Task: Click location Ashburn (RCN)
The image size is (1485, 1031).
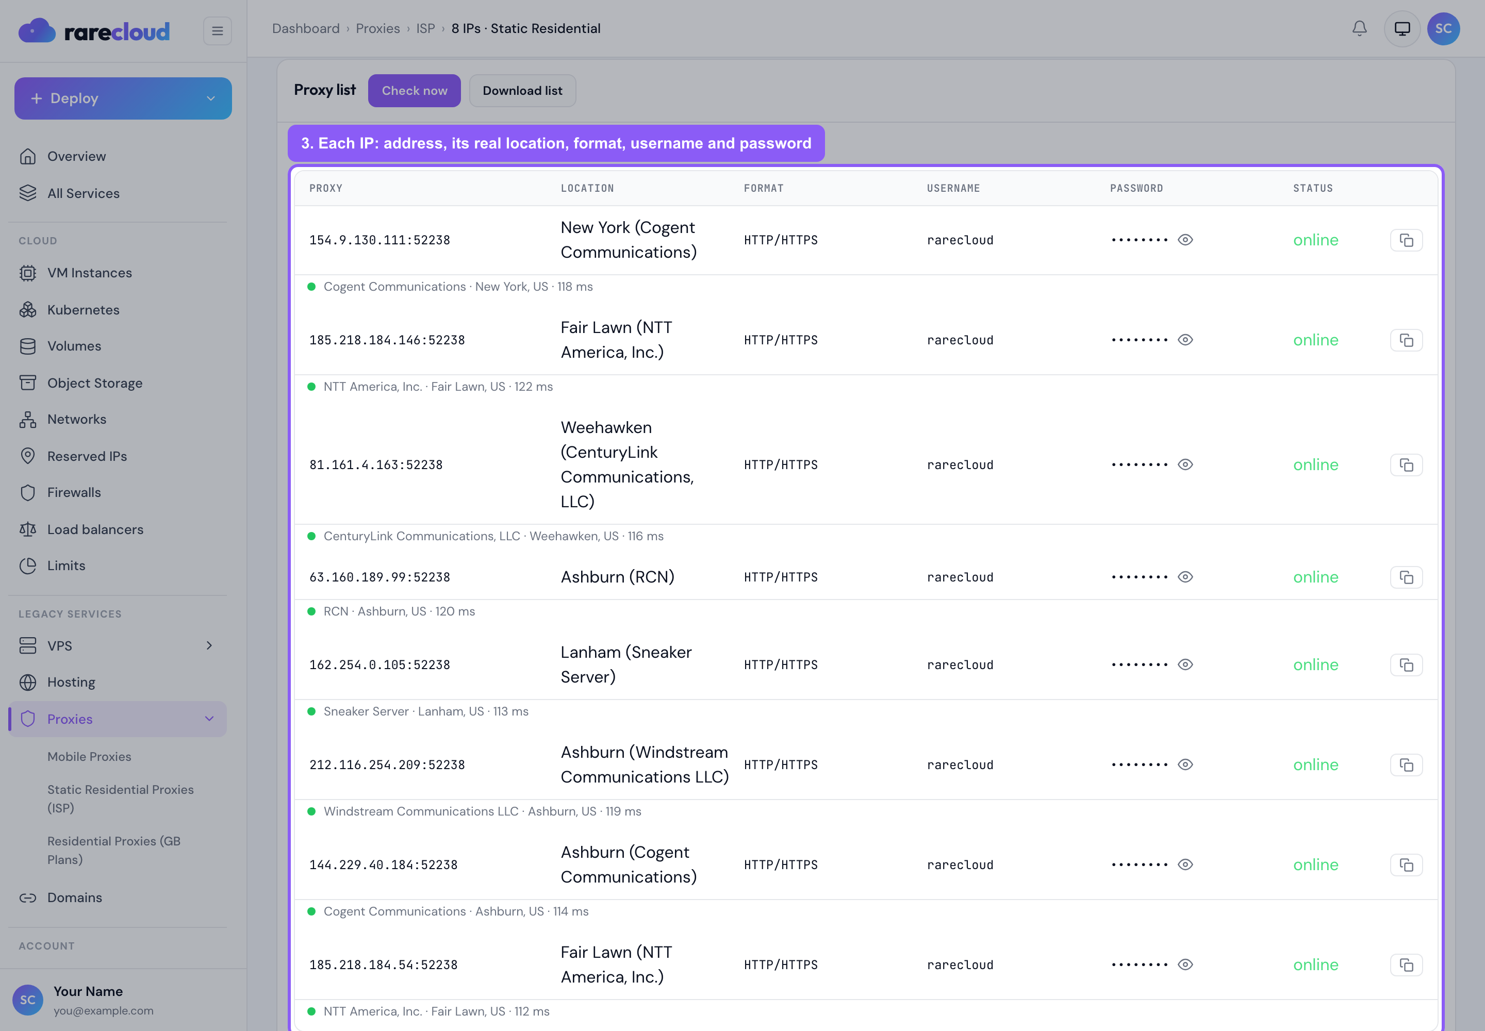Action: 617,577
